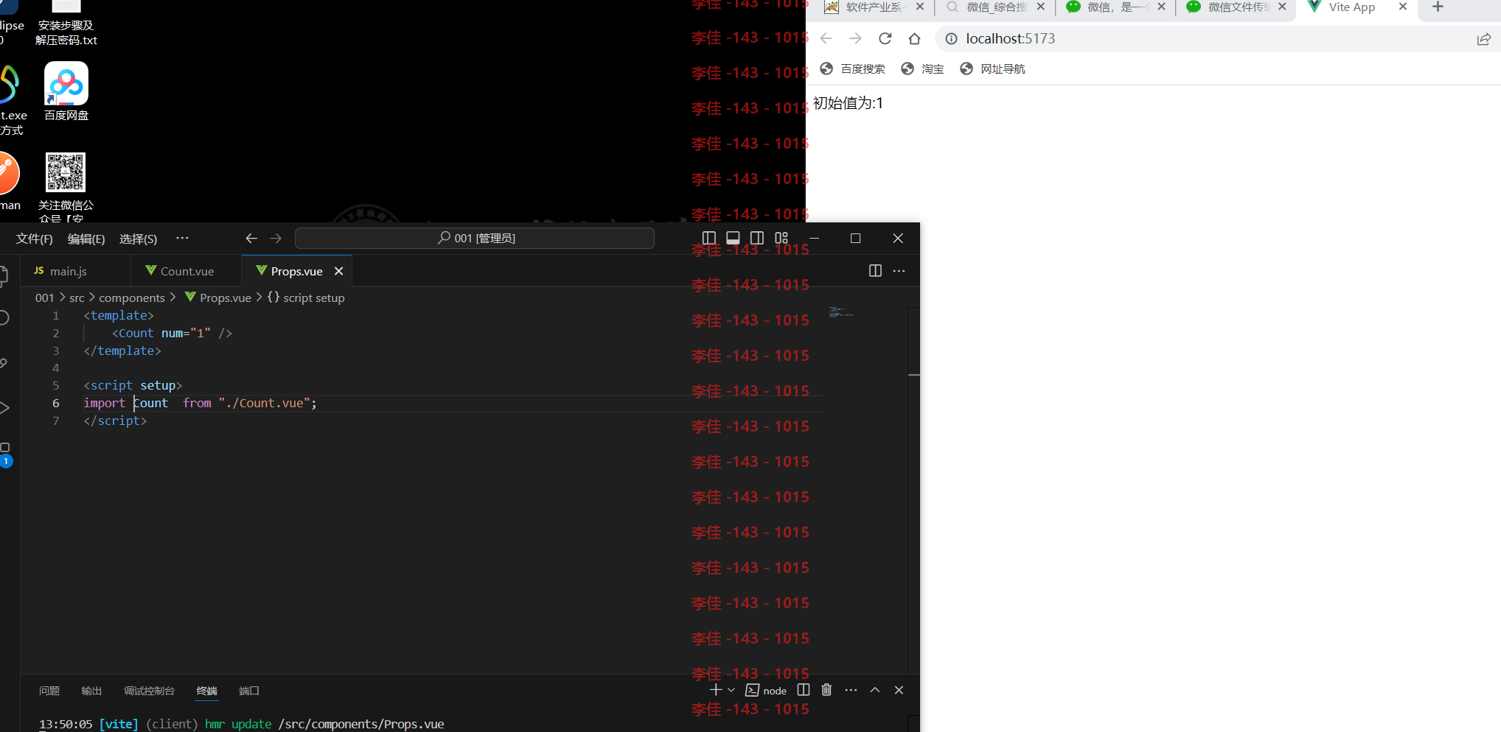Click 001 in the breadcrumb
The height and width of the screenshot is (732, 1501).
44,298
